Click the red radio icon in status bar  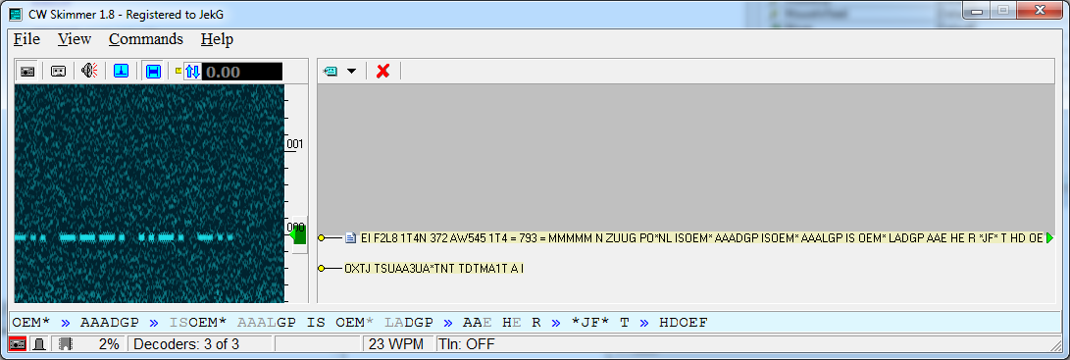pyautogui.click(x=19, y=344)
